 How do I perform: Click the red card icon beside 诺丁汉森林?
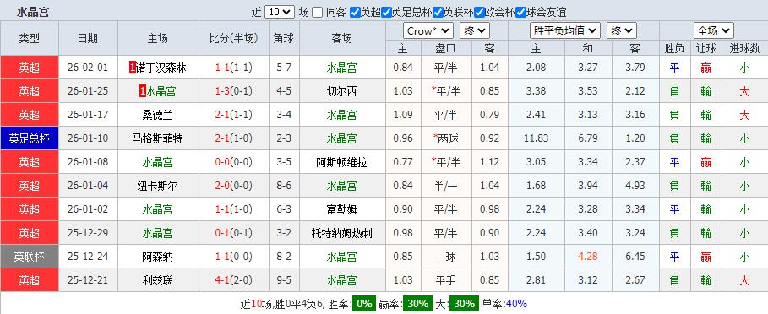(133, 68)
